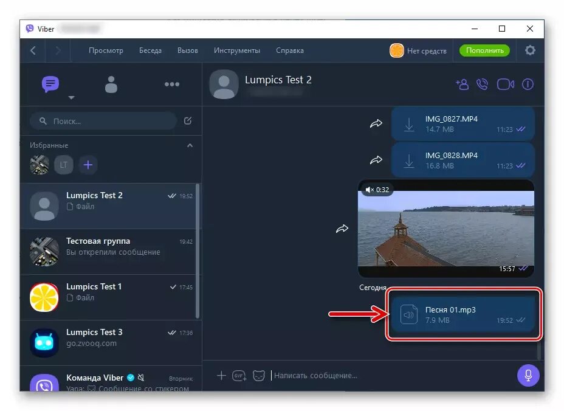Record a voice message with microphone button

[x=528, y=375]
